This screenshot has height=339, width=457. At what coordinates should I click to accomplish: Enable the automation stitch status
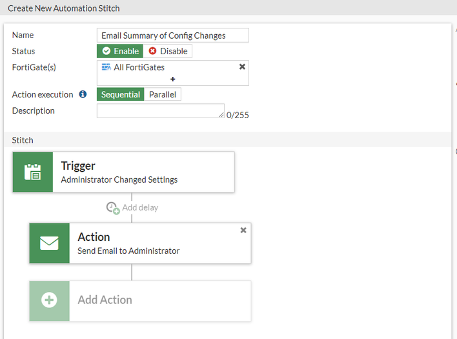120,51
